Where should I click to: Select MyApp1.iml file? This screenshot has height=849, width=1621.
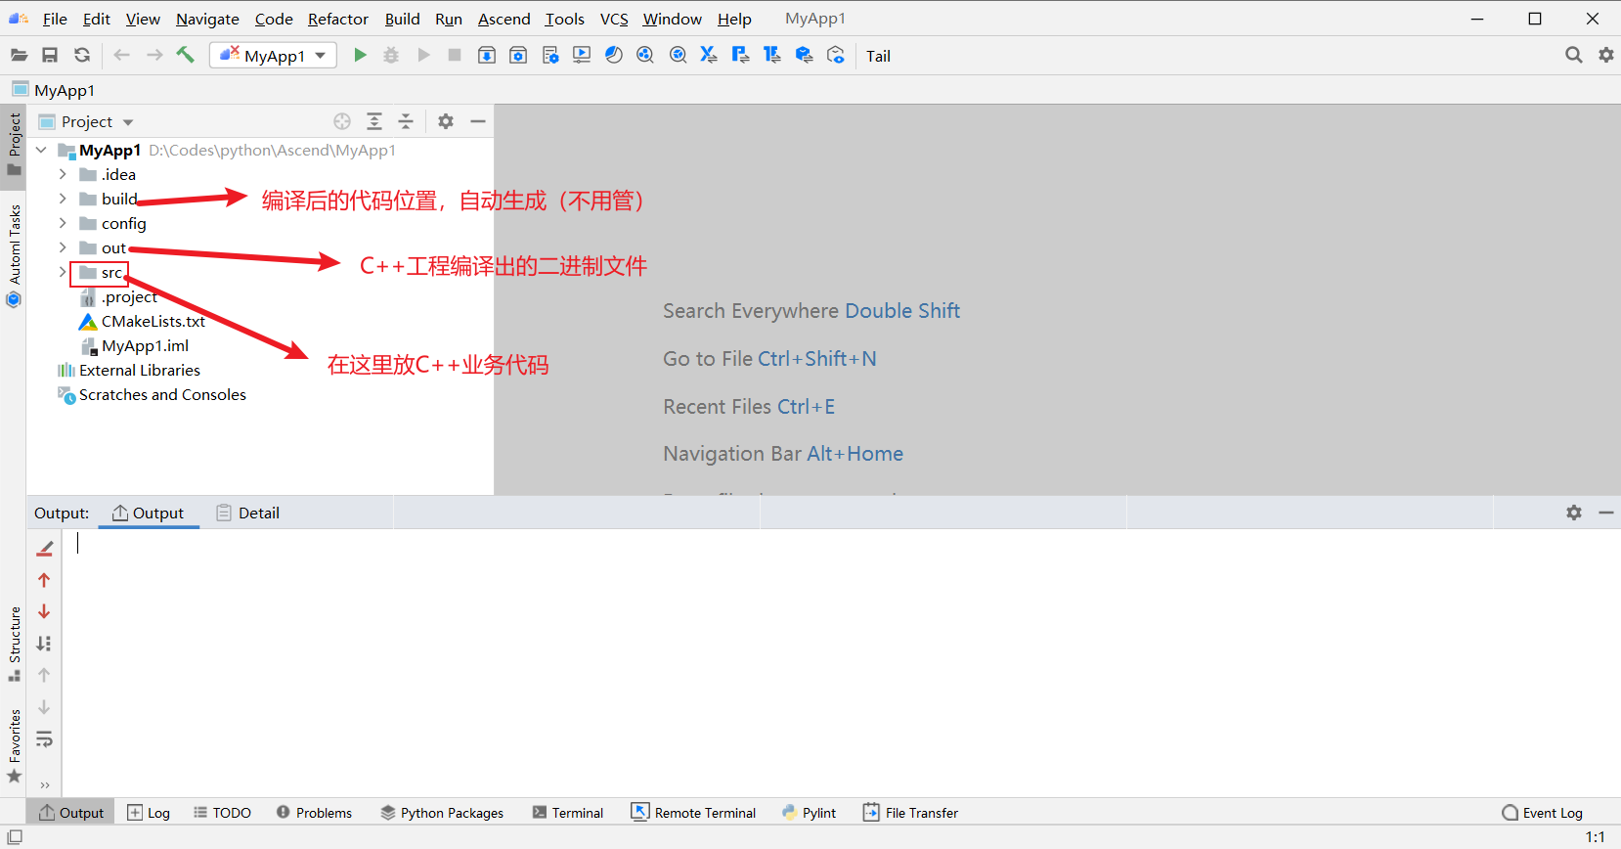coord(145,345)
